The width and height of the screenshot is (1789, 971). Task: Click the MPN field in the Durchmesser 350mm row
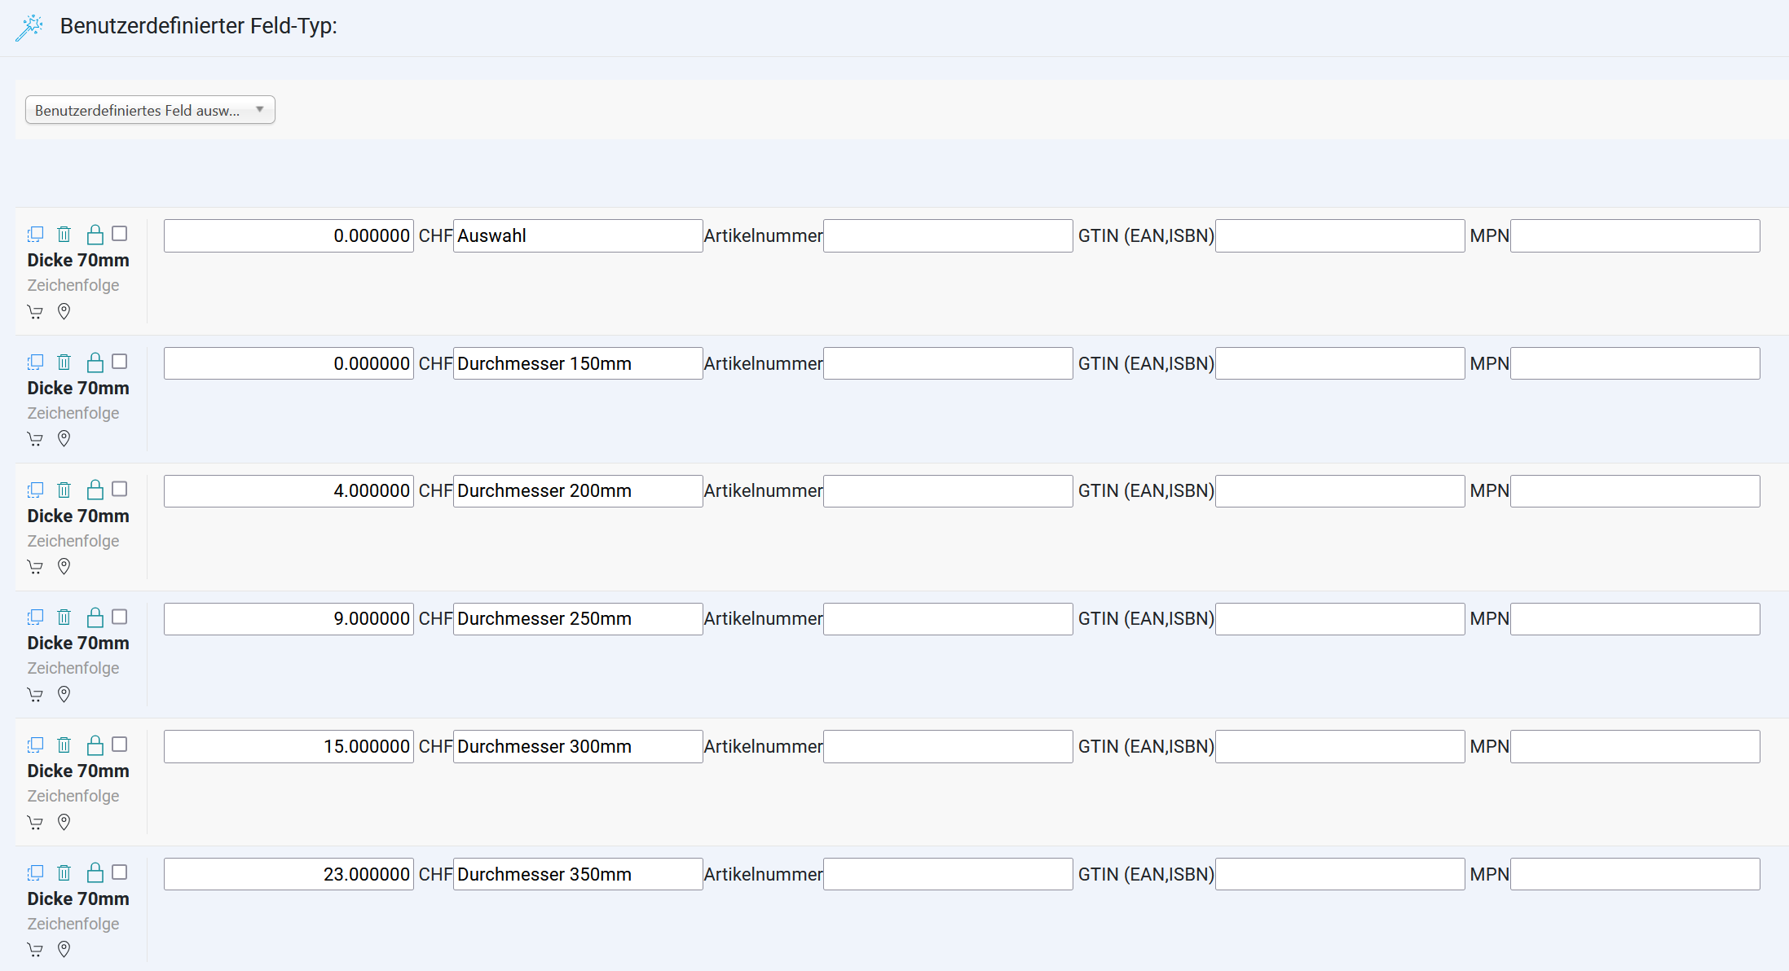click(x=1634, y=874)
